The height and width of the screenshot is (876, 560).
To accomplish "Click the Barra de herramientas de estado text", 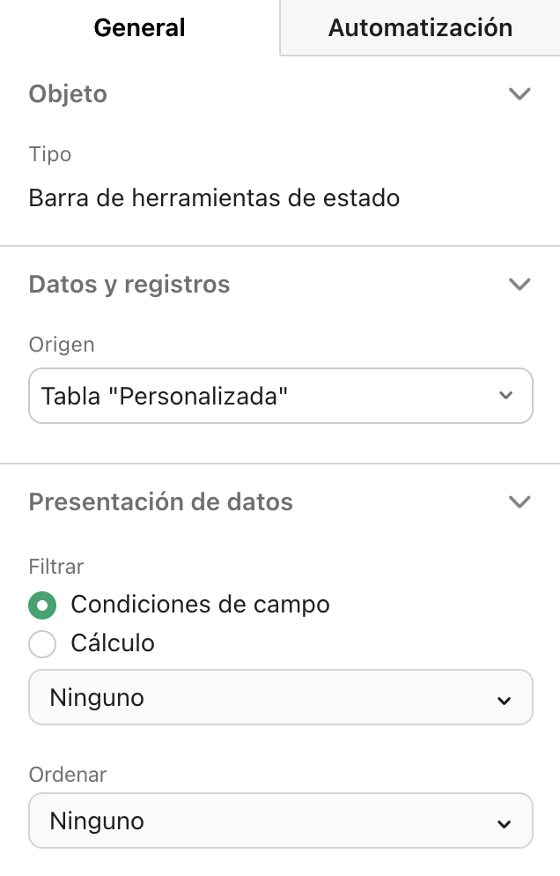I will tap(214, 197).
